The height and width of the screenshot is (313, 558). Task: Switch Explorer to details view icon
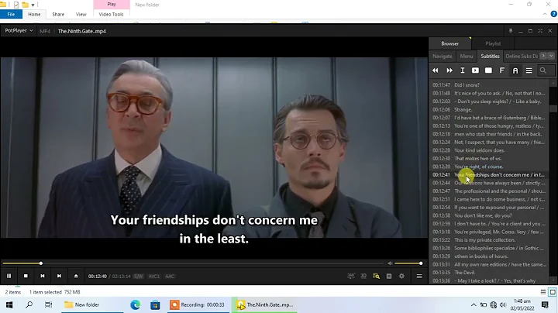[x=543, y=292]
